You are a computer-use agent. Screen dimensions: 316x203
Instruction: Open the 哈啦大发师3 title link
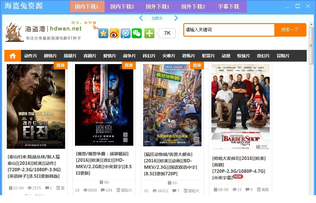tap(239, 168)
